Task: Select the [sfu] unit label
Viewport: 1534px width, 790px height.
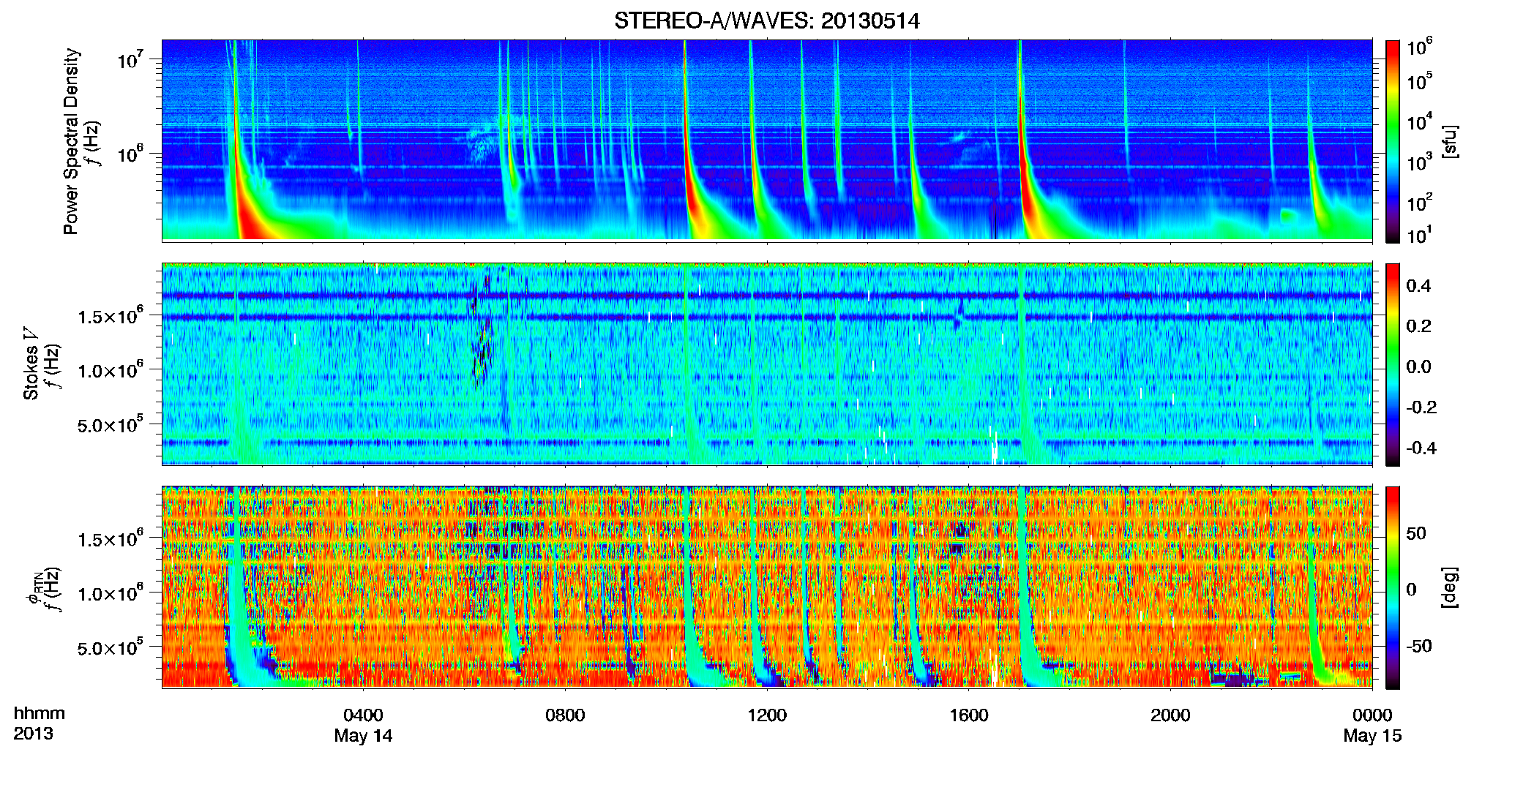Action: (1450, 141)
